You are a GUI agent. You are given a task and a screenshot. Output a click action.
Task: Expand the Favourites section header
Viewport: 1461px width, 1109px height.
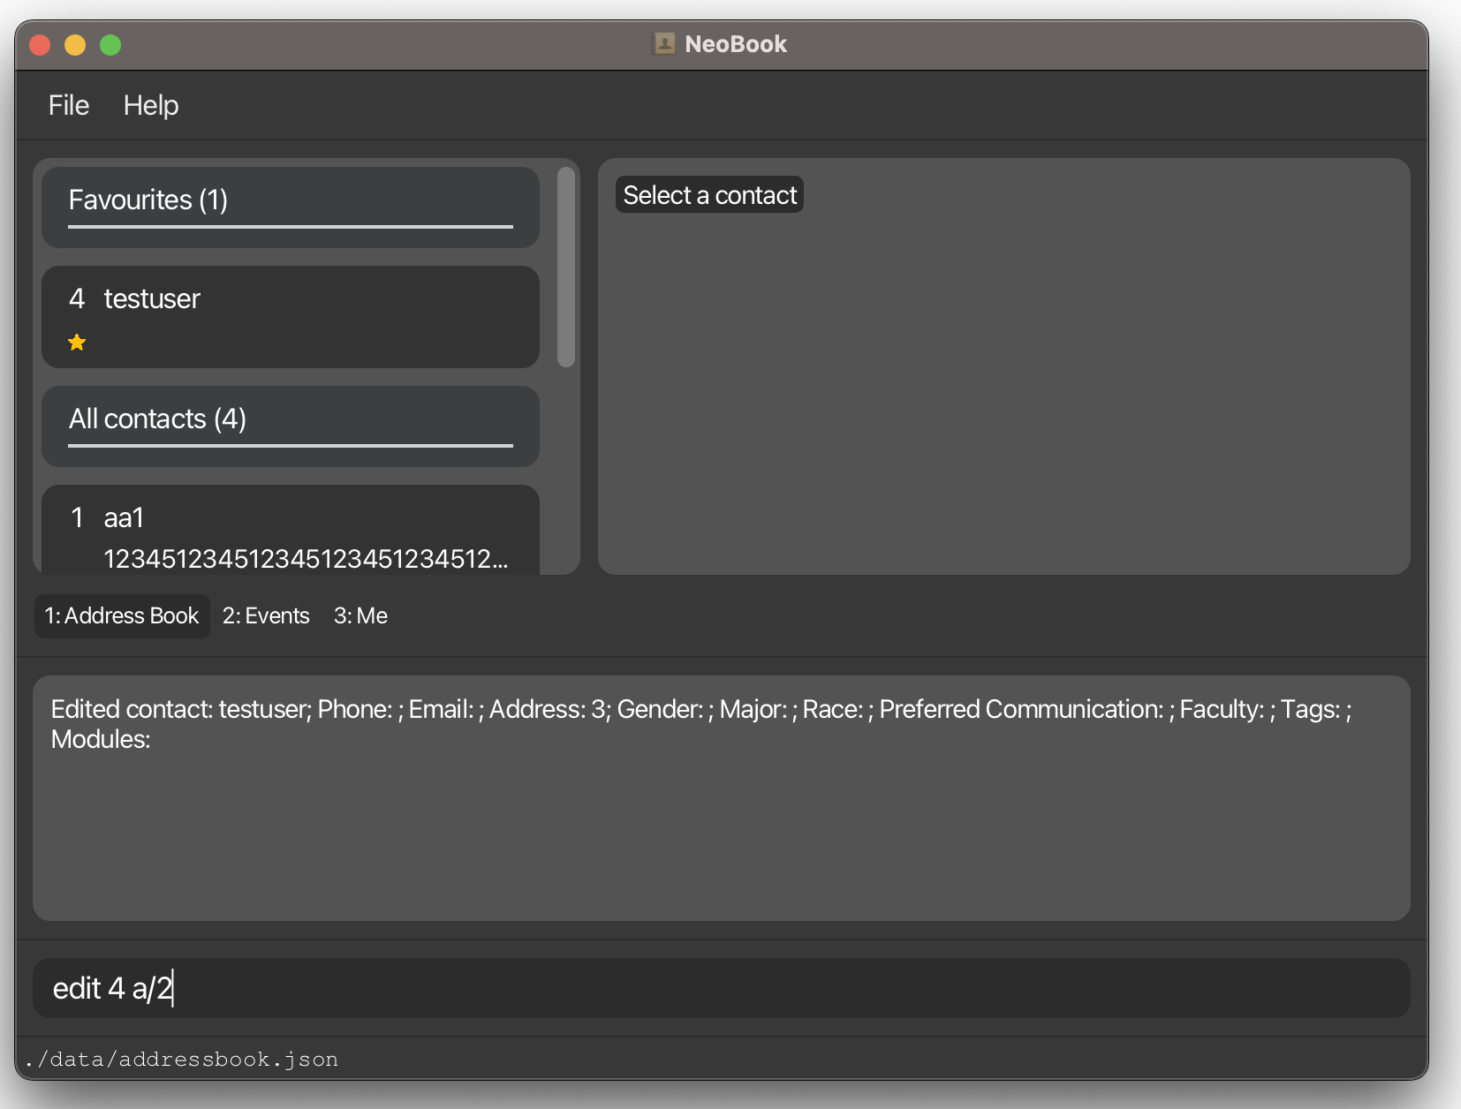coord(290,207)
